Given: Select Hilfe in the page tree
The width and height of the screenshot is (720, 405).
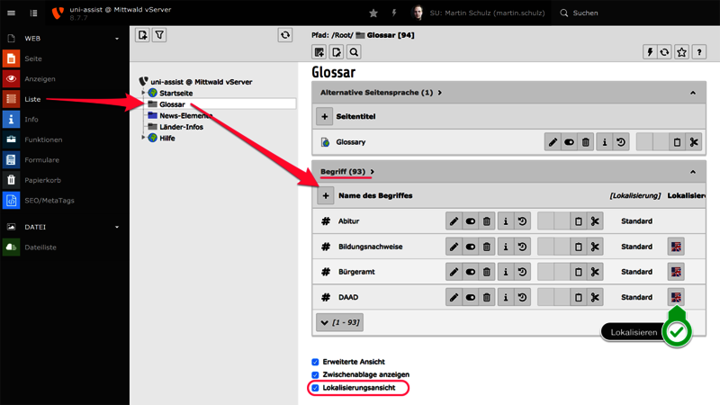Looking at the screenshot, I should point(167,139).
